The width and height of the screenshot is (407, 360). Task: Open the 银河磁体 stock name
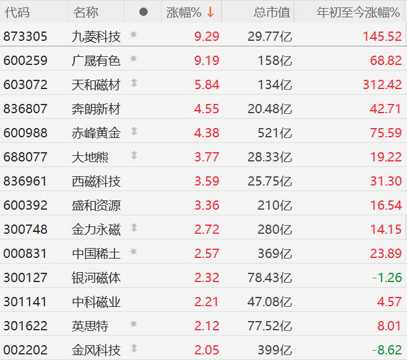click(x=96, y=278)
